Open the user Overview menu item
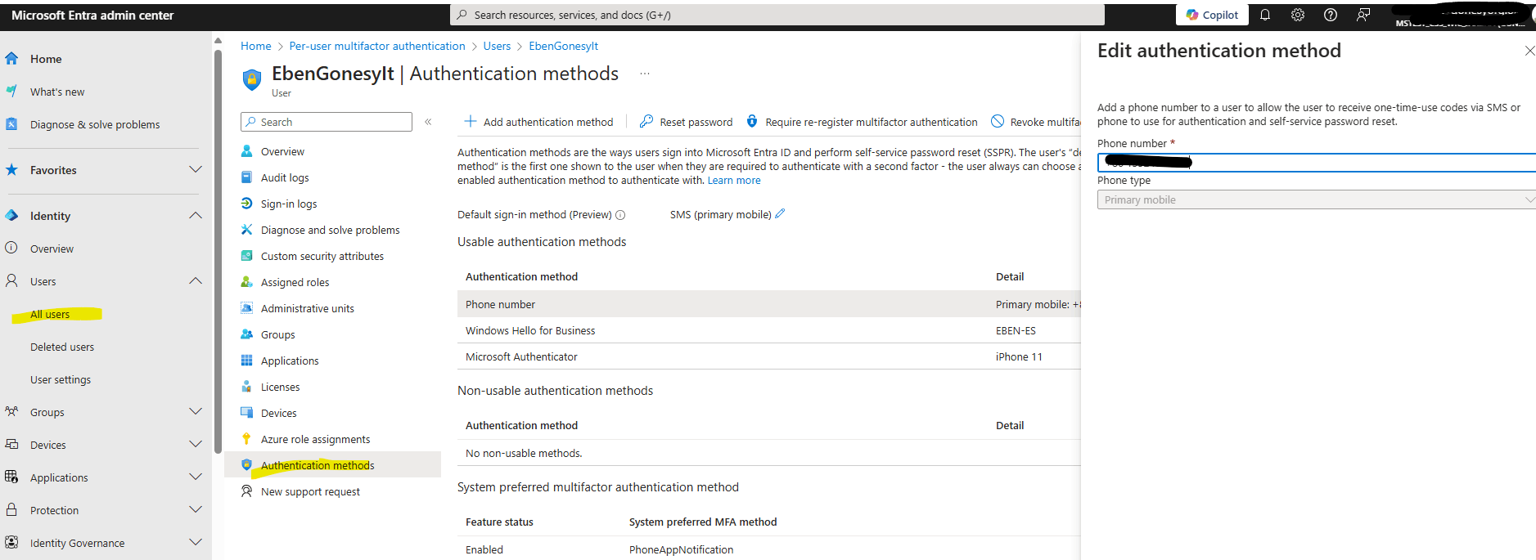 coord(282,151)
